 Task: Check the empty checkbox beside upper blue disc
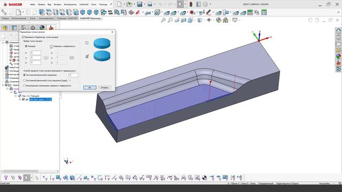87,43
